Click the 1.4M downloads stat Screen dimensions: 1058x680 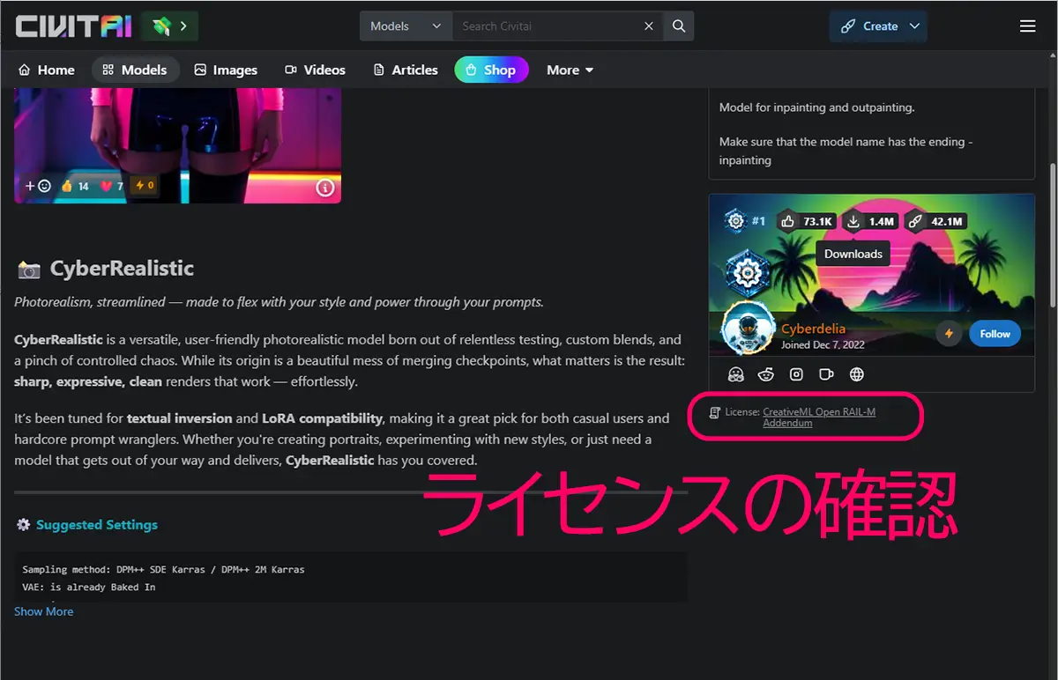(870, 221)
